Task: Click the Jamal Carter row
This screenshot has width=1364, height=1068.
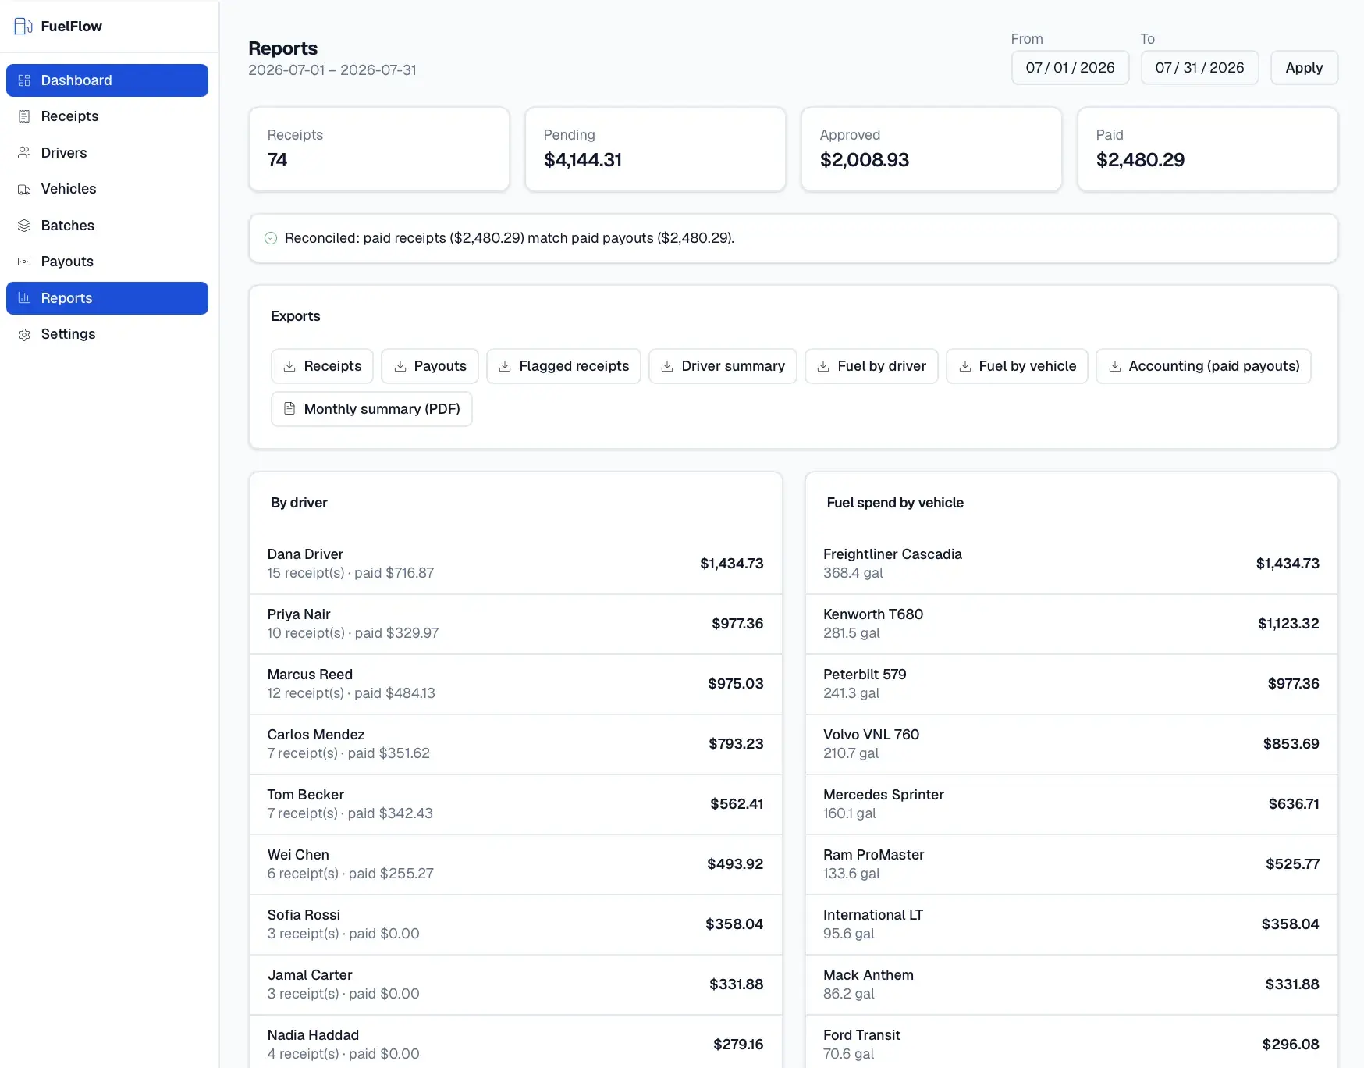Action: click(516, 984)
